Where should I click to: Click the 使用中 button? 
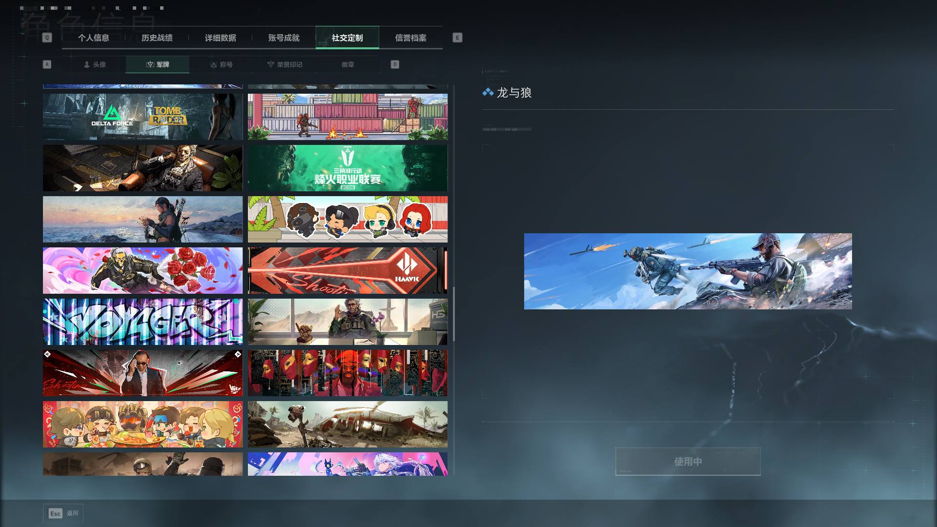(688, 462)
